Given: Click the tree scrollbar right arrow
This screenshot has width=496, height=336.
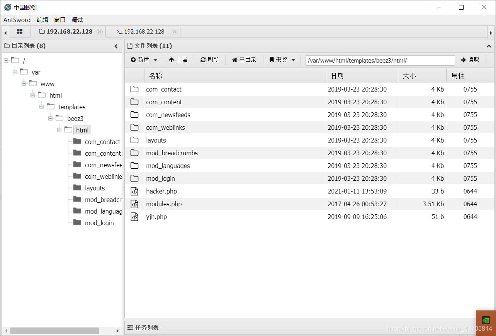Looking at the screenshot, I should pos(118,331).
